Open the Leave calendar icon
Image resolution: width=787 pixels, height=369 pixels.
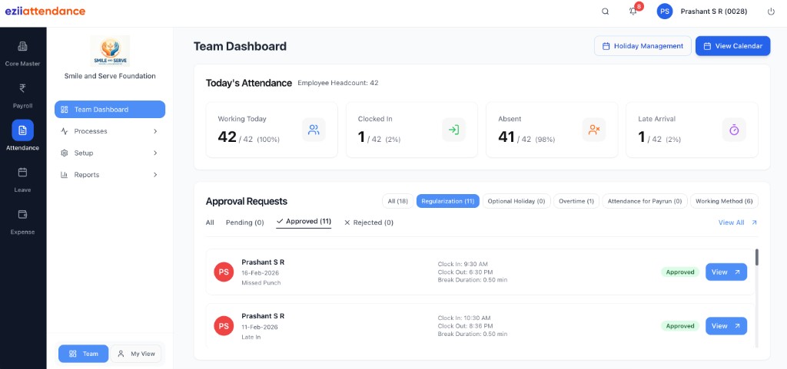point(22,173)
